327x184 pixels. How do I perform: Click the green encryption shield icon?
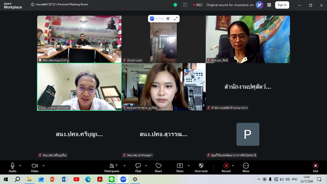pos(175,5)
